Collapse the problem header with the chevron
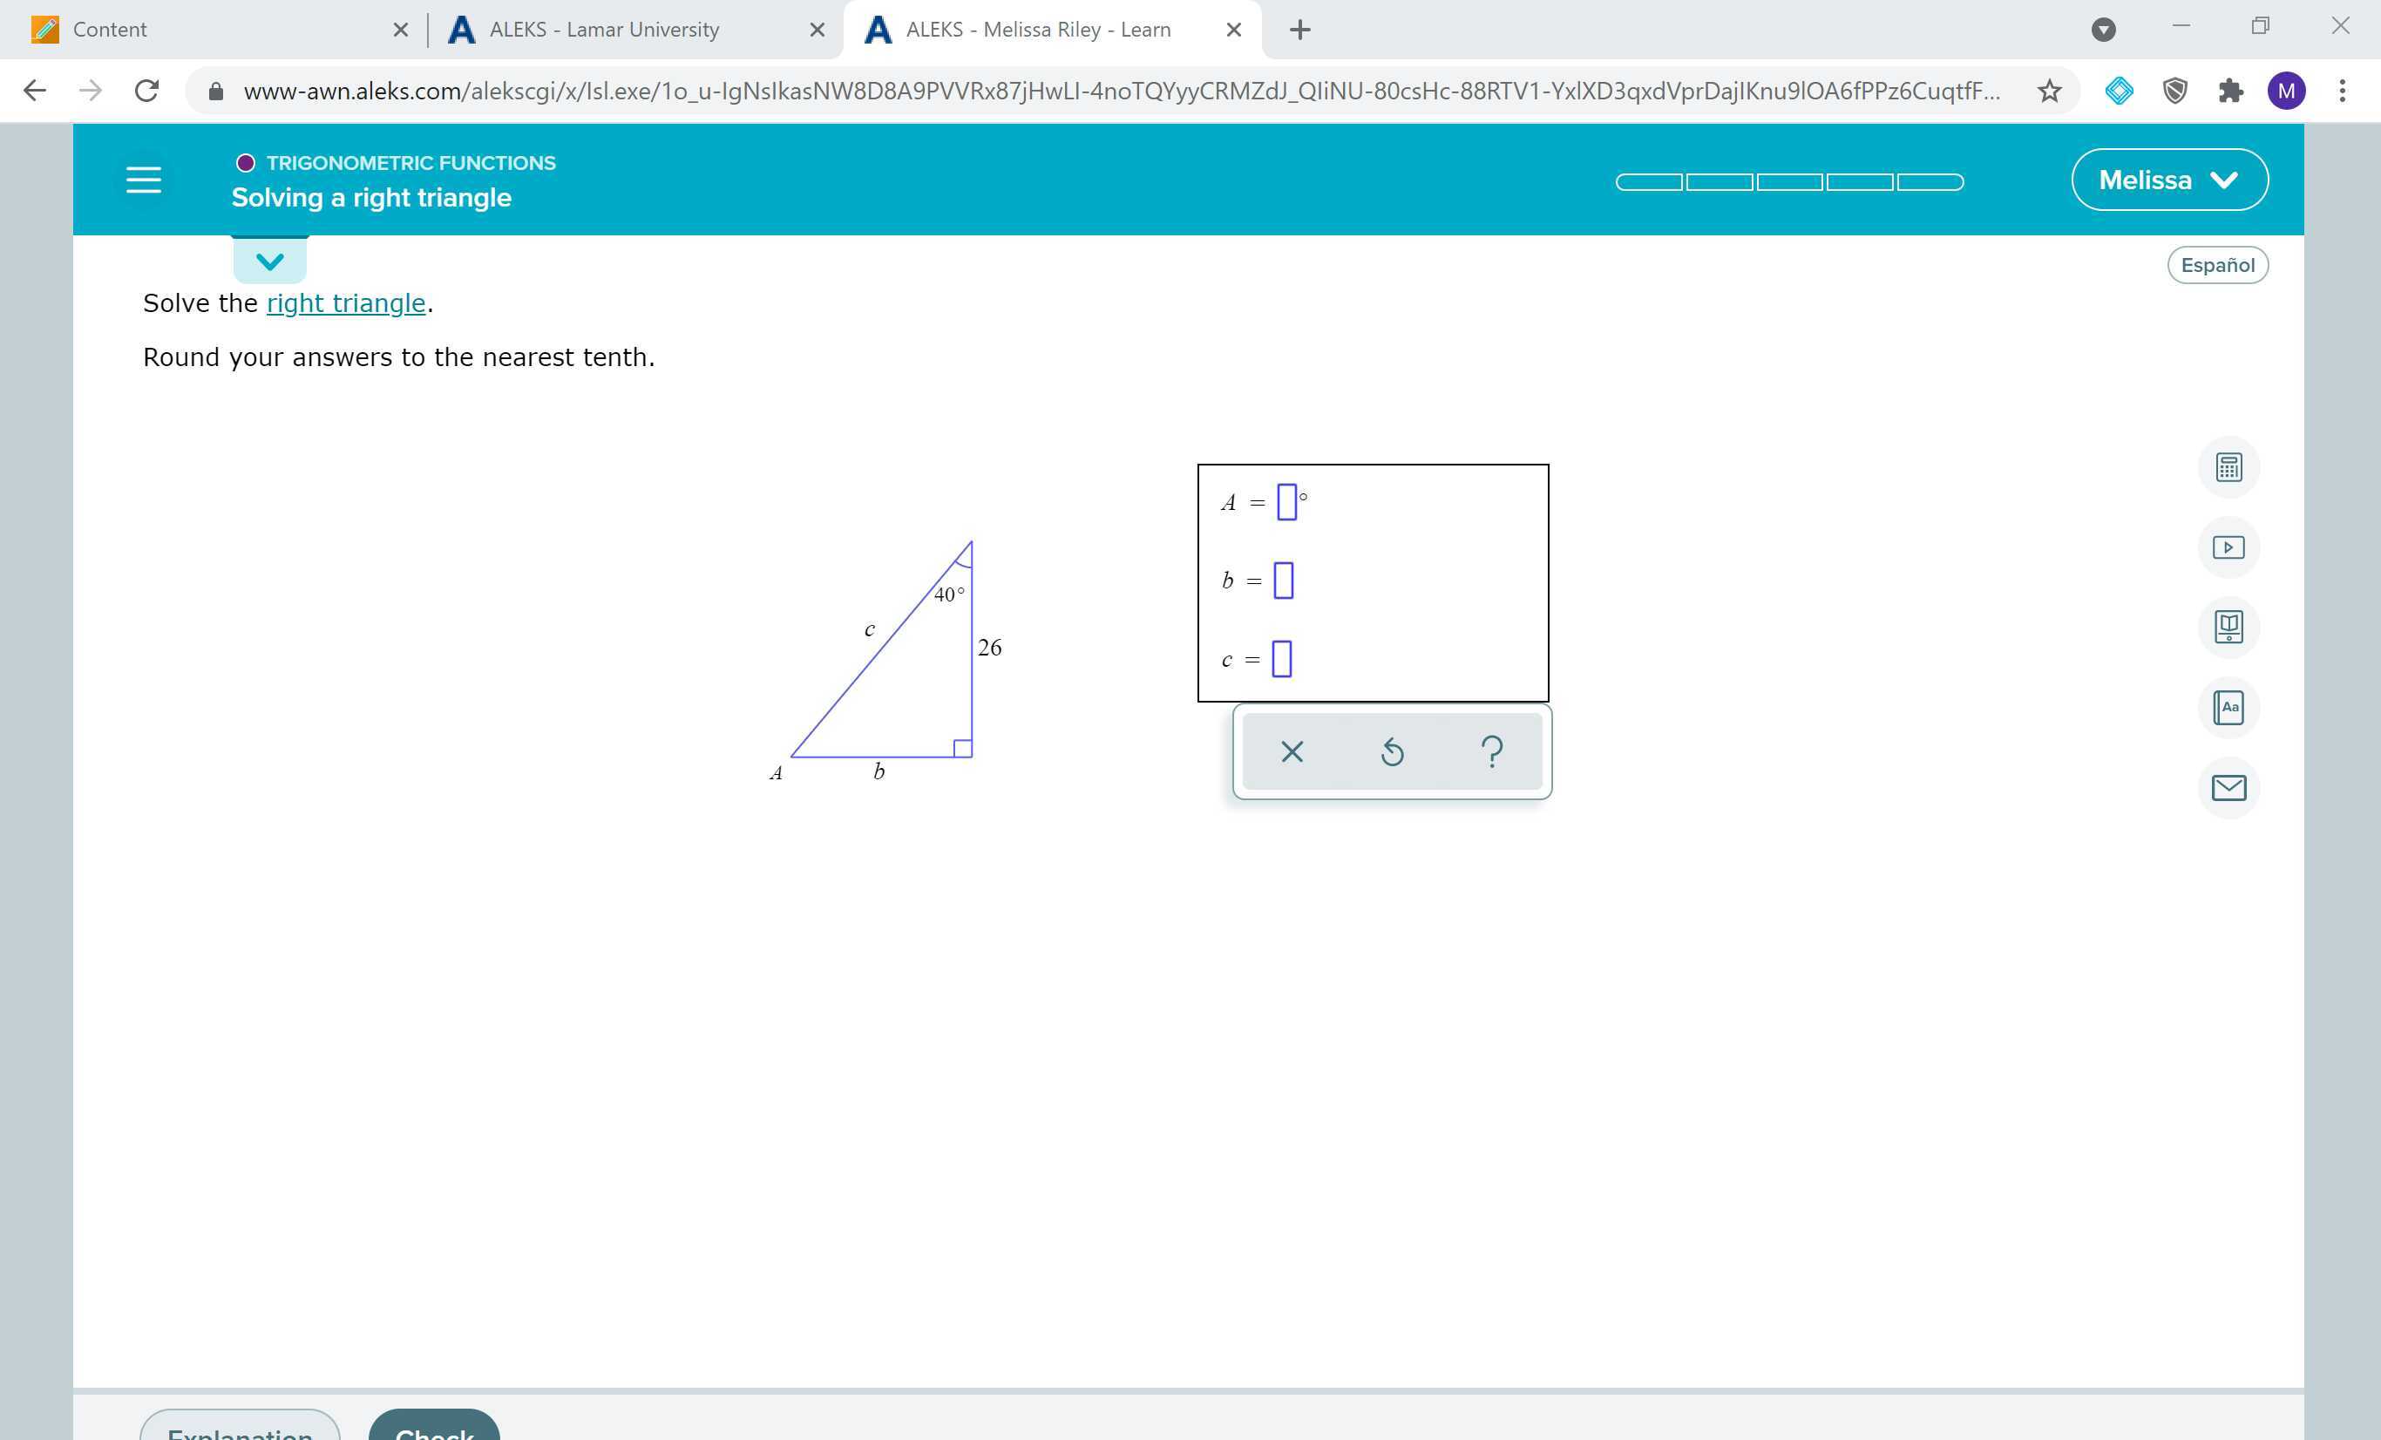Viewport: 2381px width, 1440px height. click(269, 259)
